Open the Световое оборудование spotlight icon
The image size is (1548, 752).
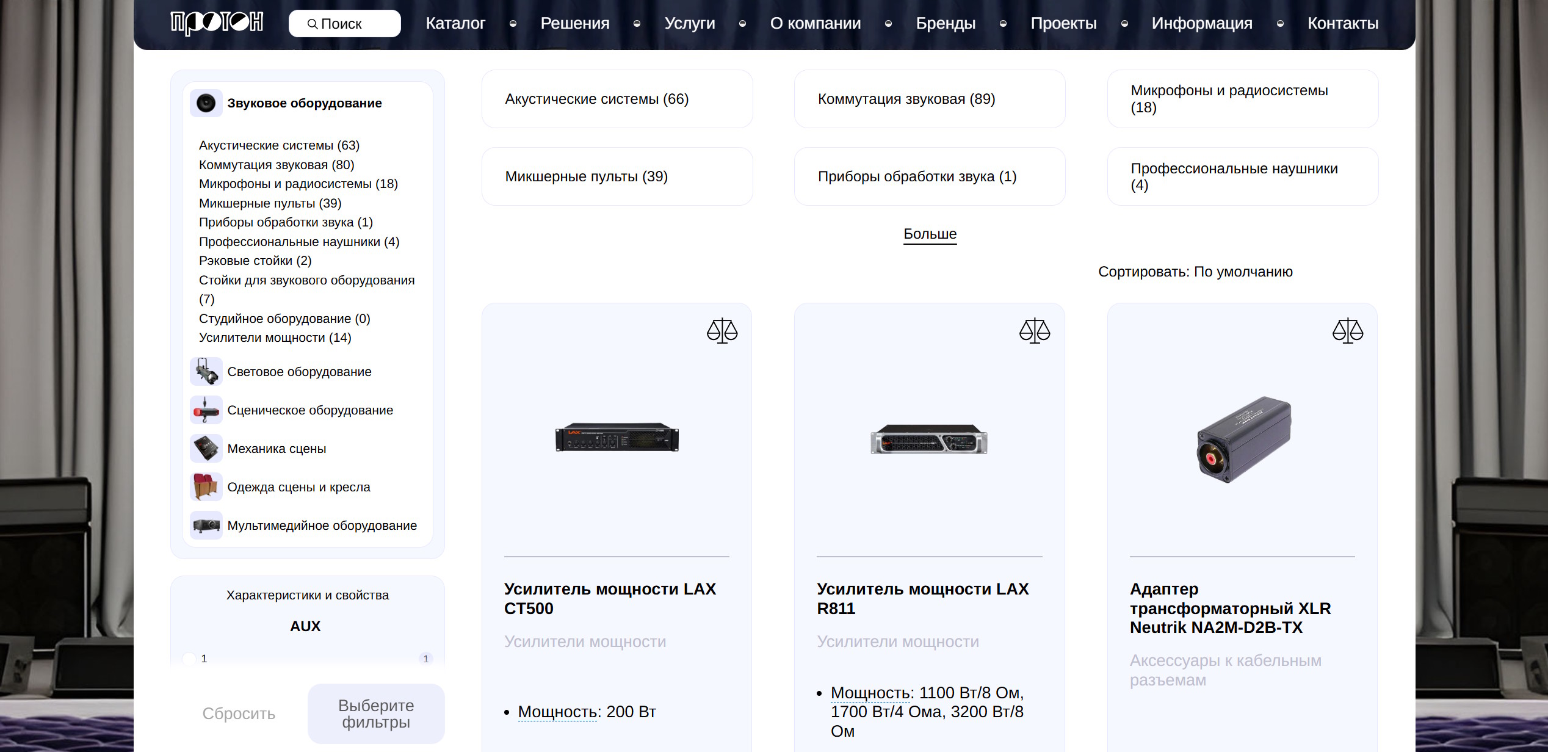tap(206, 372)
